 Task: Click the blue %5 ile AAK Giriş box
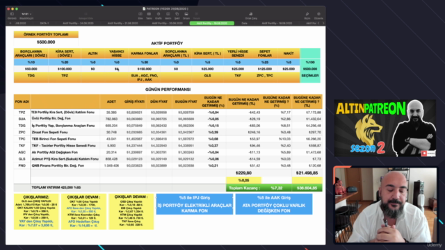coord(274,204)
